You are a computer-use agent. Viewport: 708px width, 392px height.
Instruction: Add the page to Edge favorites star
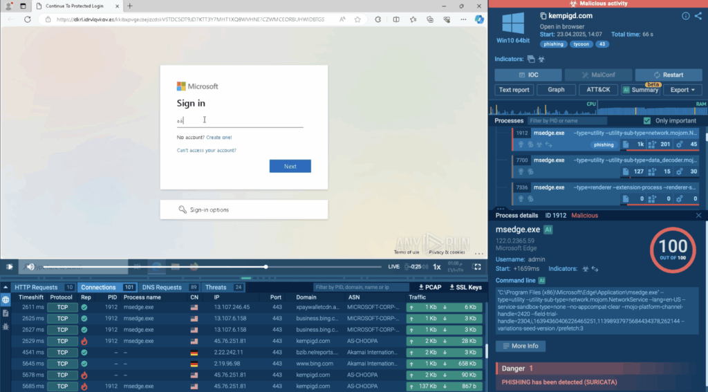pyautogui.click(x=357, y=19)
